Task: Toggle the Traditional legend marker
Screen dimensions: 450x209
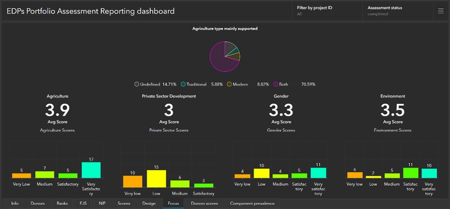Action: coord(183,84)
